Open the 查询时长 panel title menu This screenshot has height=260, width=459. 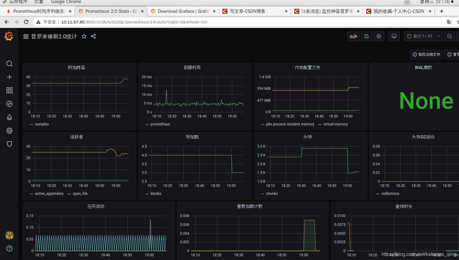404,206
